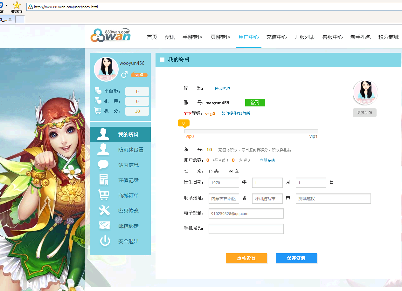Open the 手游专区 navigation tab
This screenshot has height=291, width=402.
(193, 37)
